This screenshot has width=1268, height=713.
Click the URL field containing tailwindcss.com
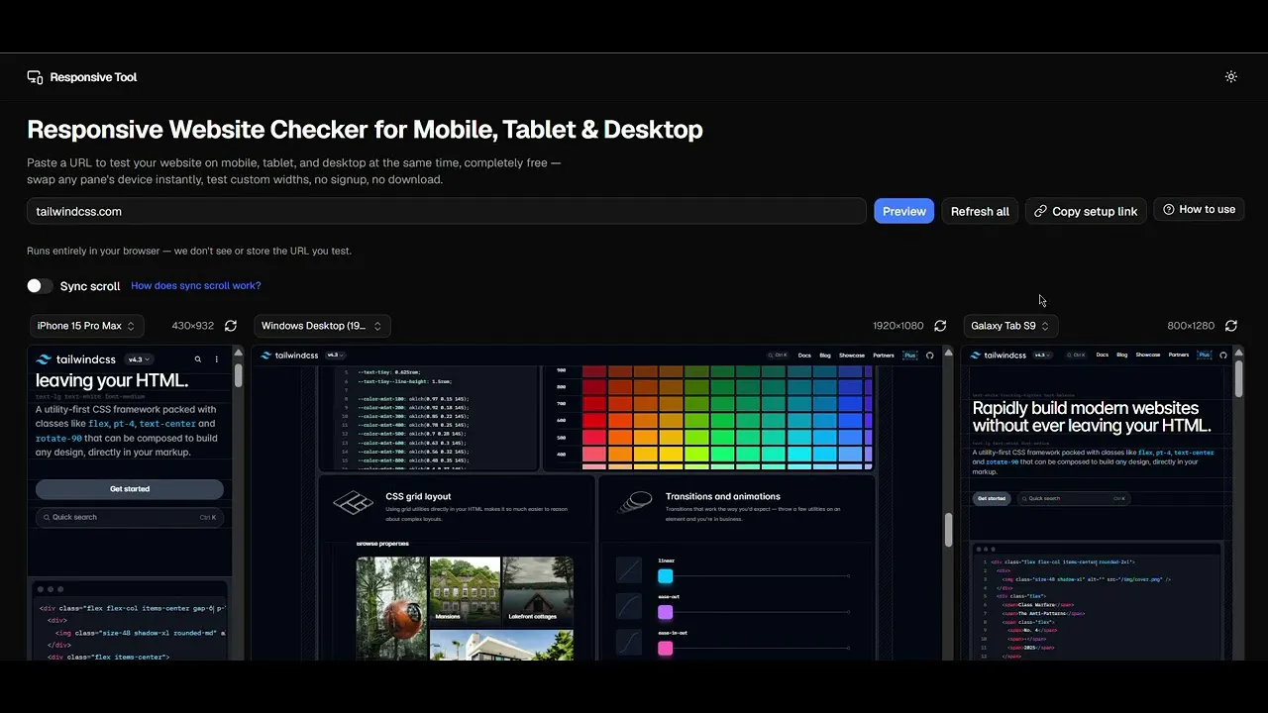click(447, 211)
